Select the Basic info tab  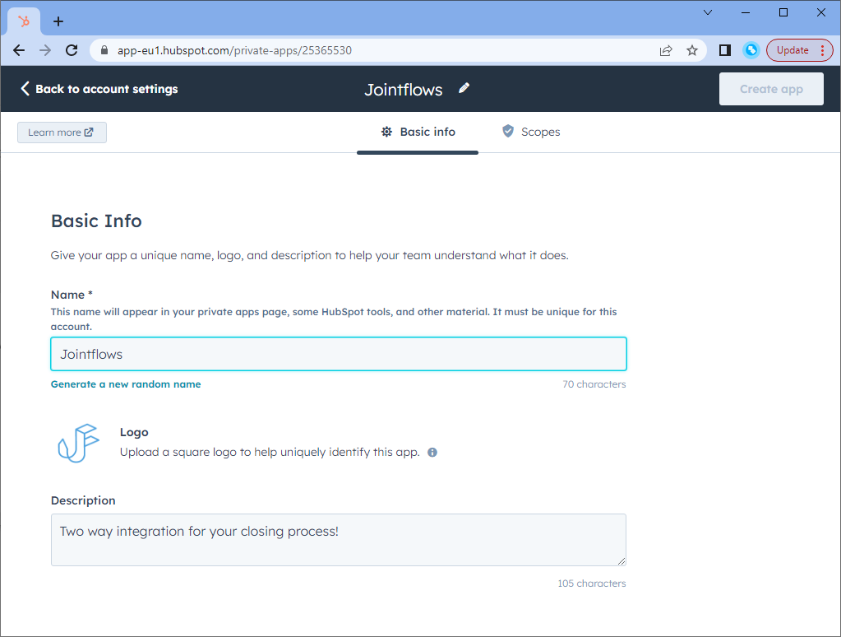418,132
